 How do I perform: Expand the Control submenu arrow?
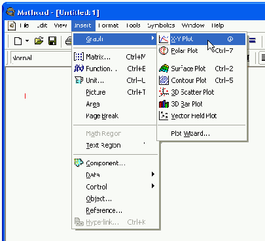[153, 186]
